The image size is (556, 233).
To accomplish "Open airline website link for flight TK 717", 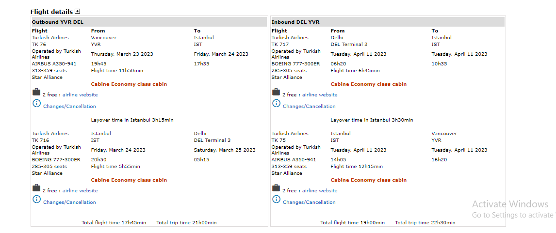I will [320, 95].
